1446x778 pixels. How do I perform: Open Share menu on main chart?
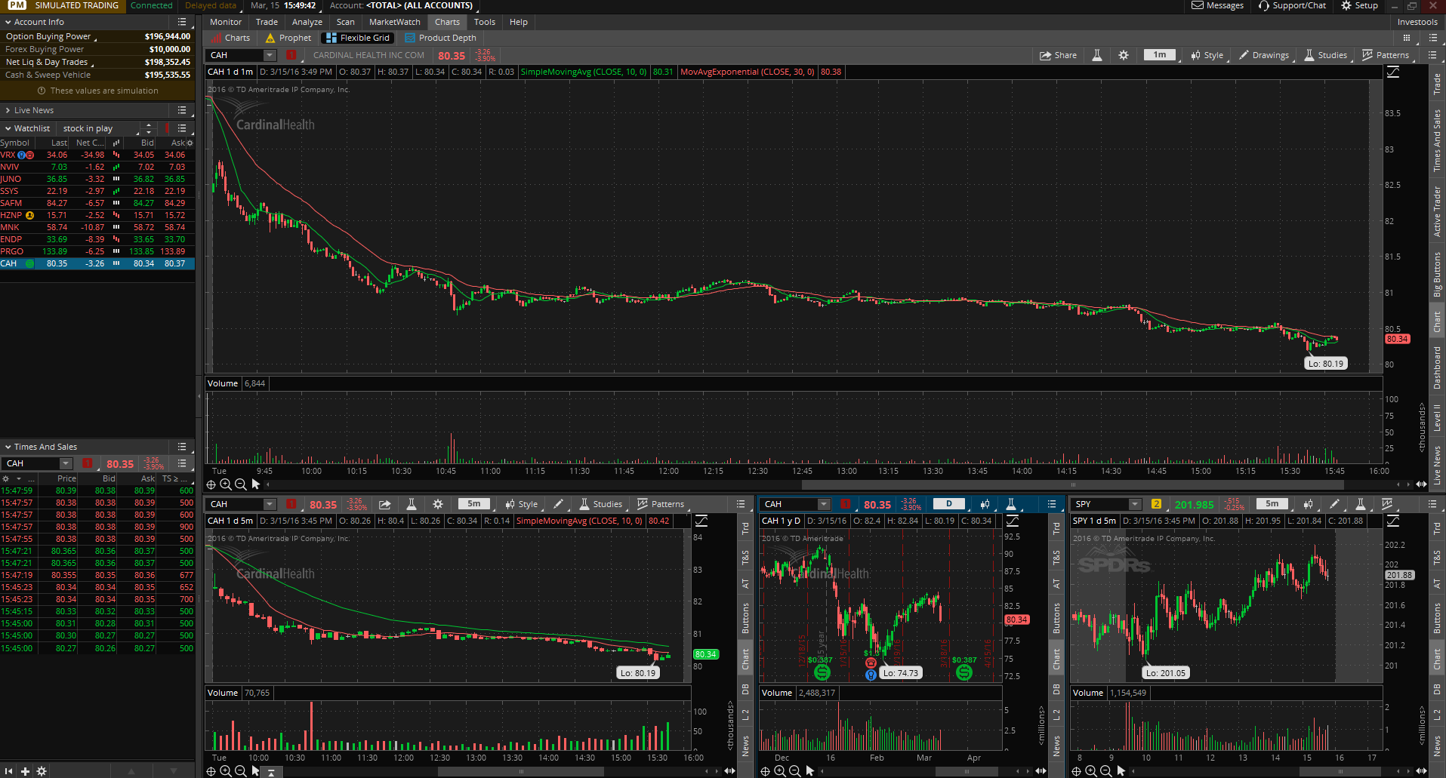[x=1058, y=55]
